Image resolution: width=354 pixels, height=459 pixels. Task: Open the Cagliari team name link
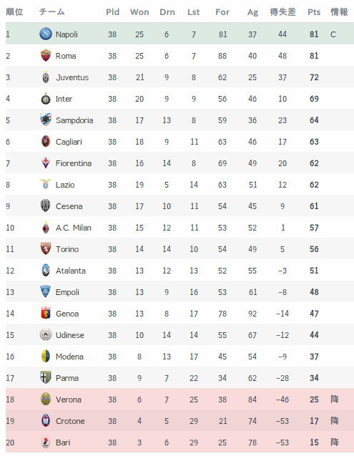[69, 142]
